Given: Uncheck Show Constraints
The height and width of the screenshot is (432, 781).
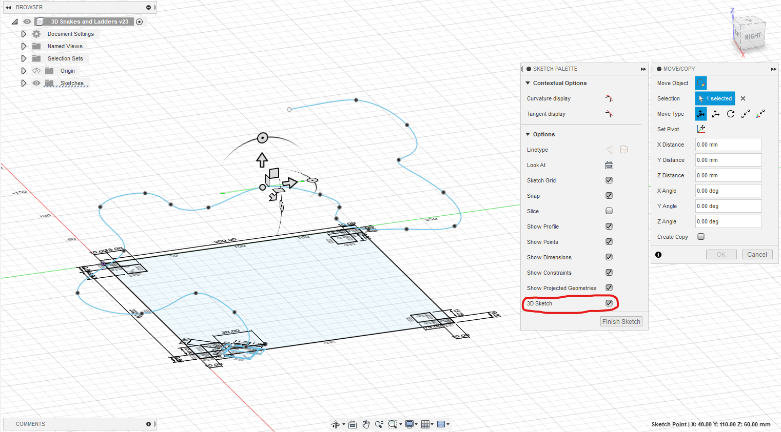Looking at the screenshot, I should pos(609,273).
